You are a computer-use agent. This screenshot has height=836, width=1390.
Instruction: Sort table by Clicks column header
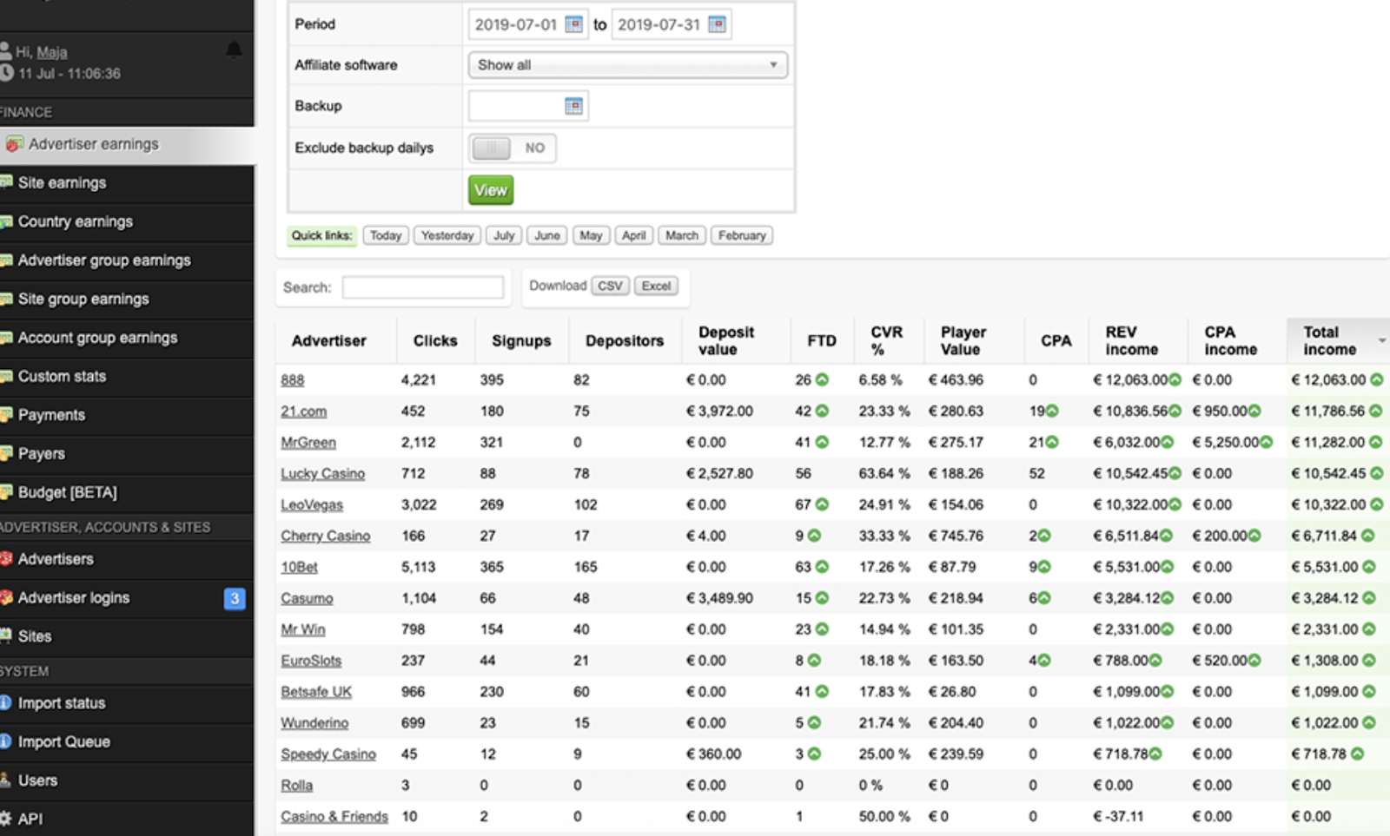pos(435,341)
